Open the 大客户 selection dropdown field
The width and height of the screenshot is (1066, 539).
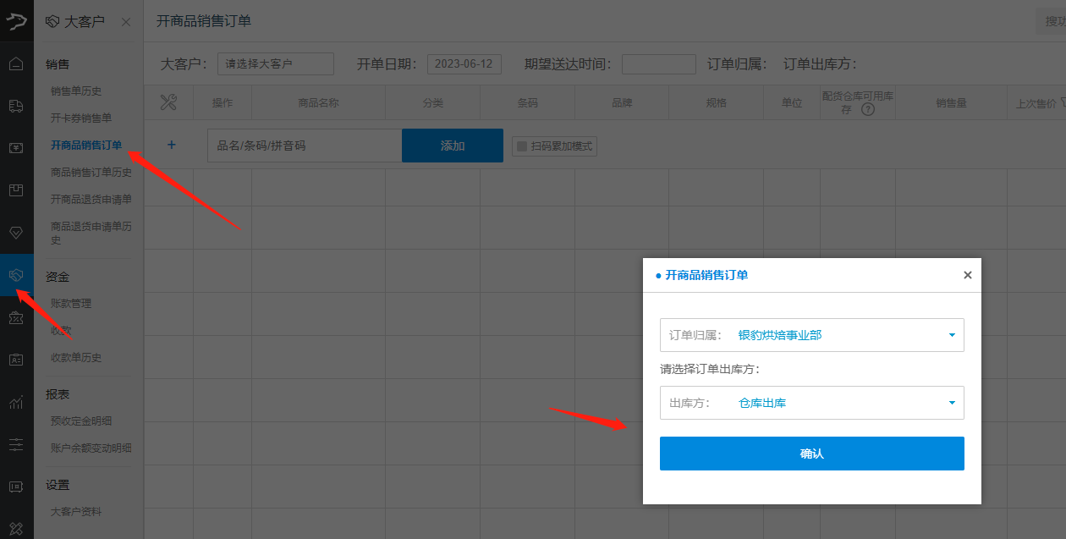pyautogui.click(x=276, y=63)
